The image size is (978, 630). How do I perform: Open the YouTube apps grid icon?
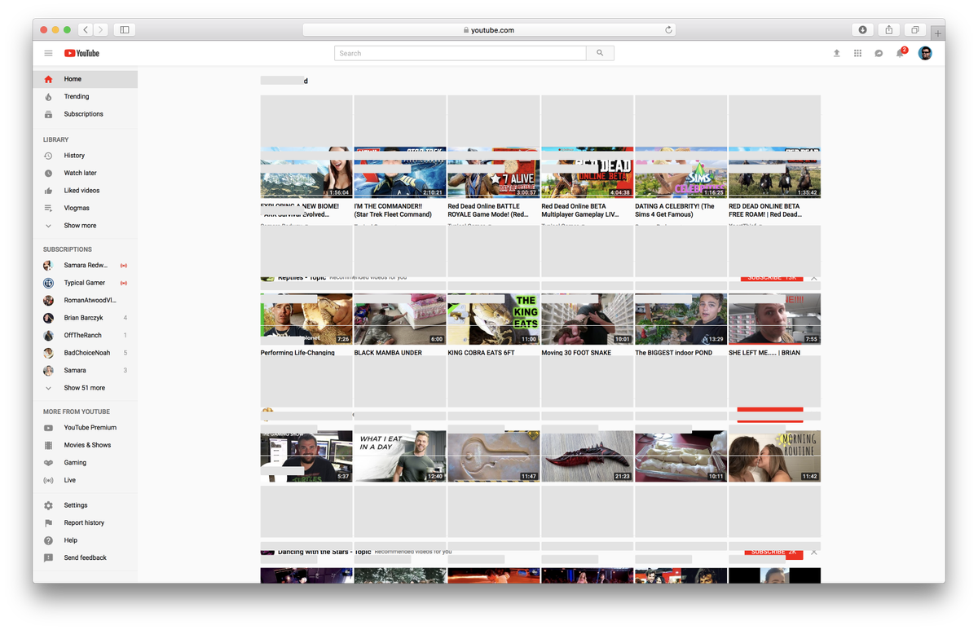[857, 53]
